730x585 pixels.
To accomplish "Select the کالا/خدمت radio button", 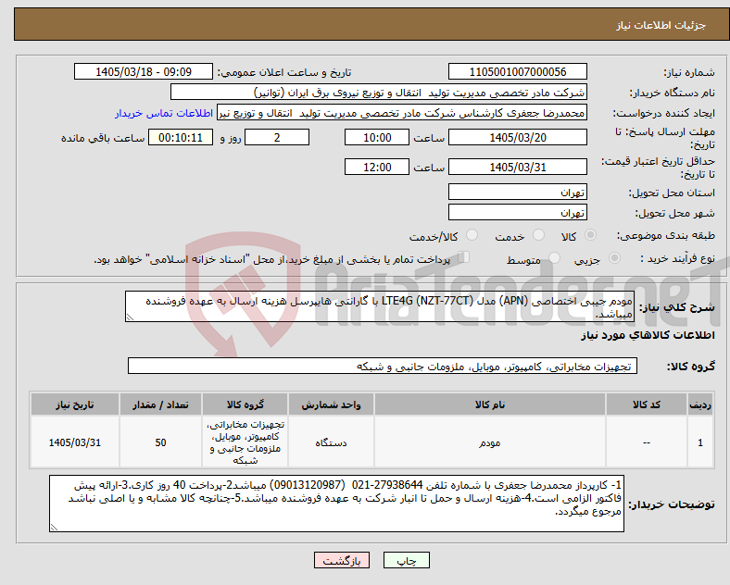I will [472, 235].
